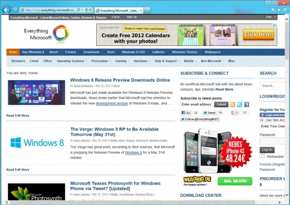Click Read Full Story under first article

[x=18, y=116]
